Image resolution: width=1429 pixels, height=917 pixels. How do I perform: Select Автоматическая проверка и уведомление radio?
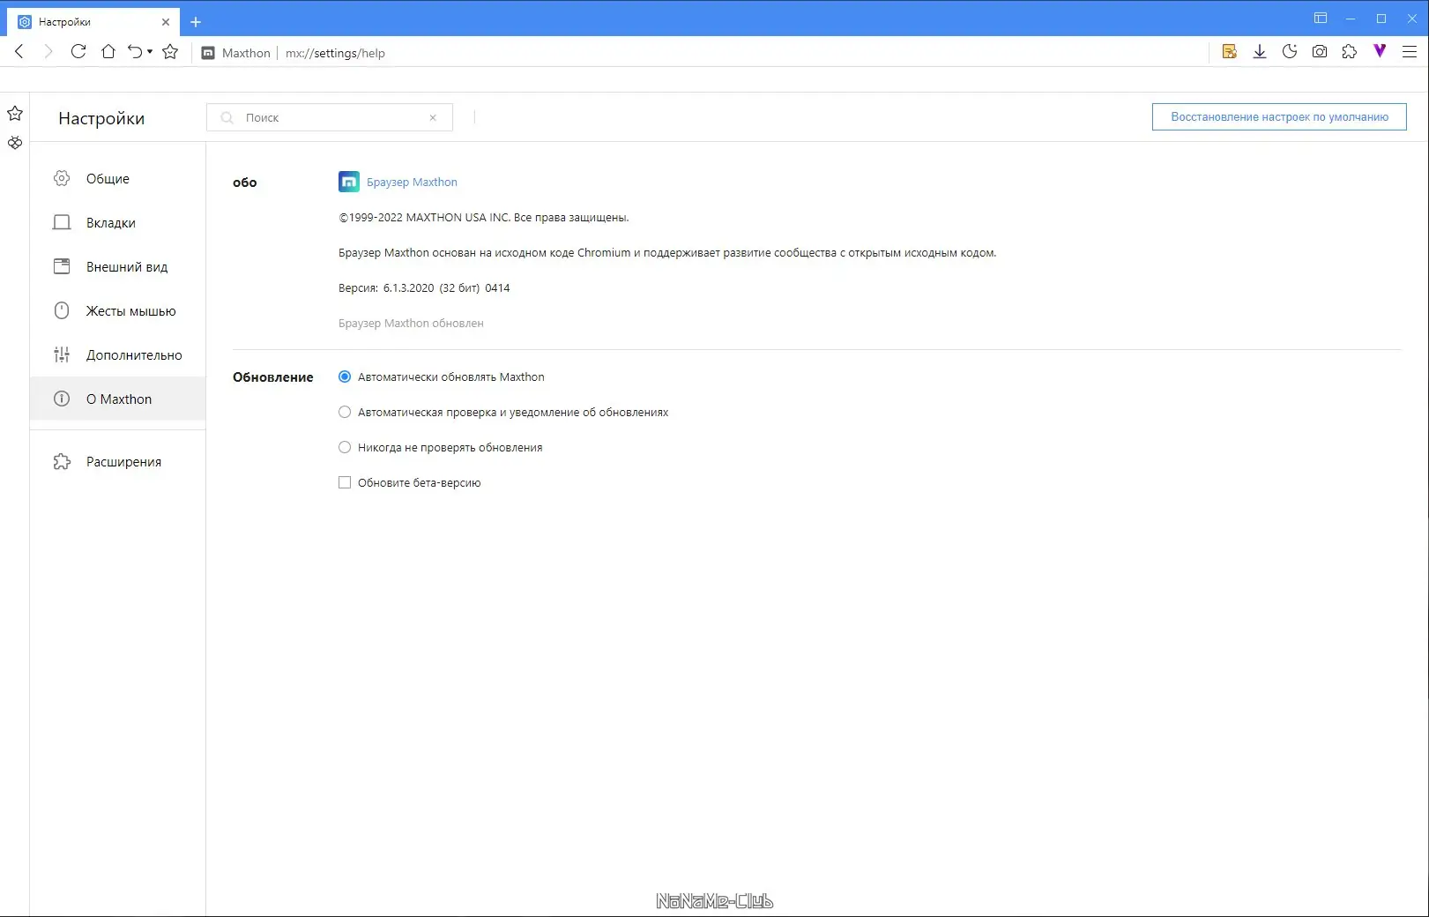[345, 412]
